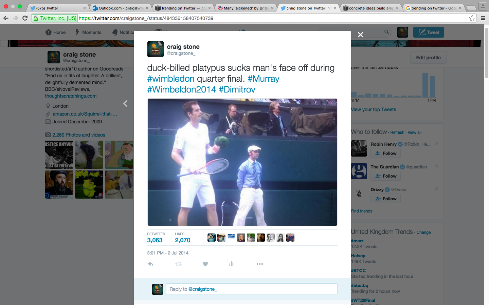This screenshot has height=305, width=489.
Task: Open Moments in the Twitter nav
Action: pyautogui.click(x=88, y=32)
